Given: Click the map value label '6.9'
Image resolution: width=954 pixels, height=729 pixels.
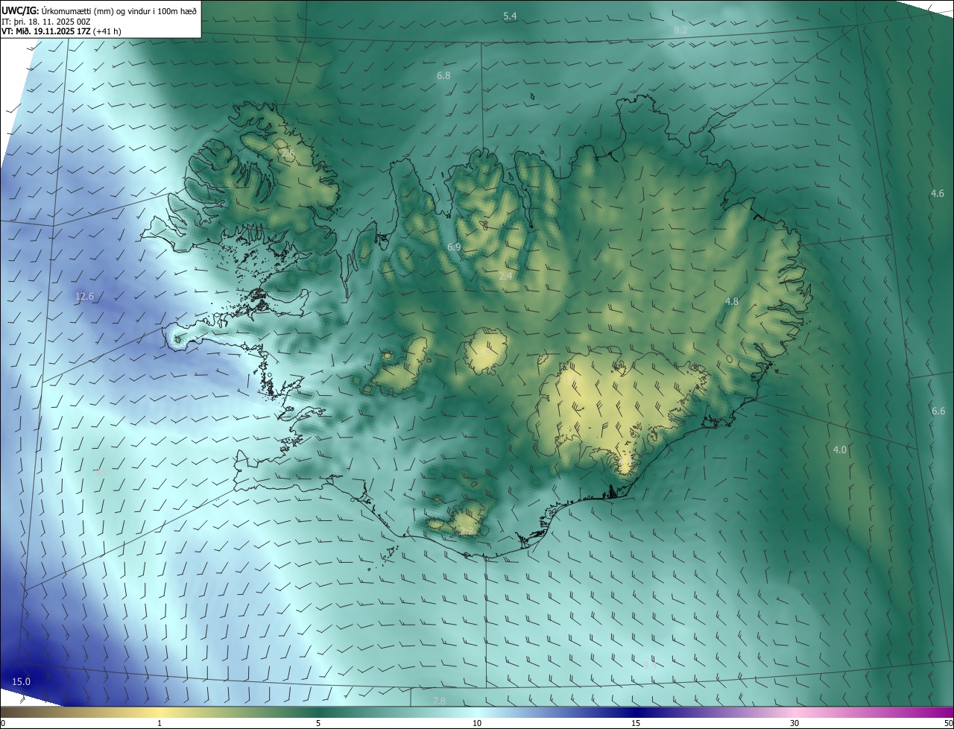Looking at the screenshot, I should click(454, 247).
